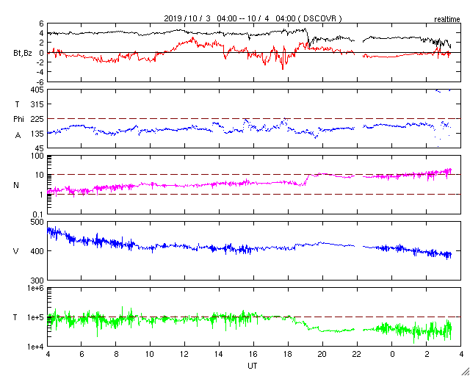
Task: Click the '100' density tick label
Action: click(37, 156)
